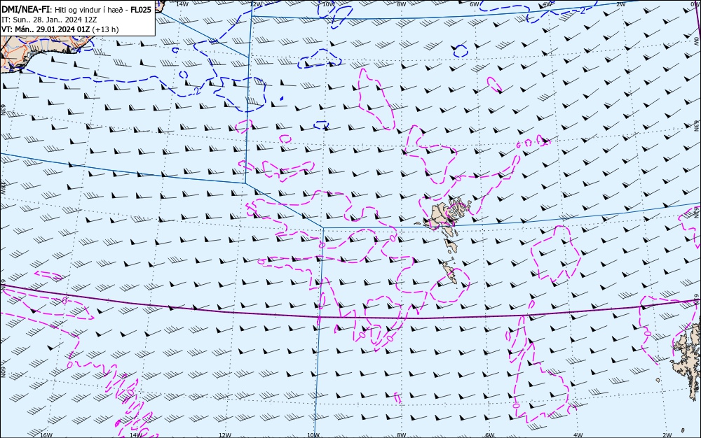Click the 'VT: Mán.. 29.01.2024 01Z' valid time
This screenshot has height=438, width=701.
(46, 29)
